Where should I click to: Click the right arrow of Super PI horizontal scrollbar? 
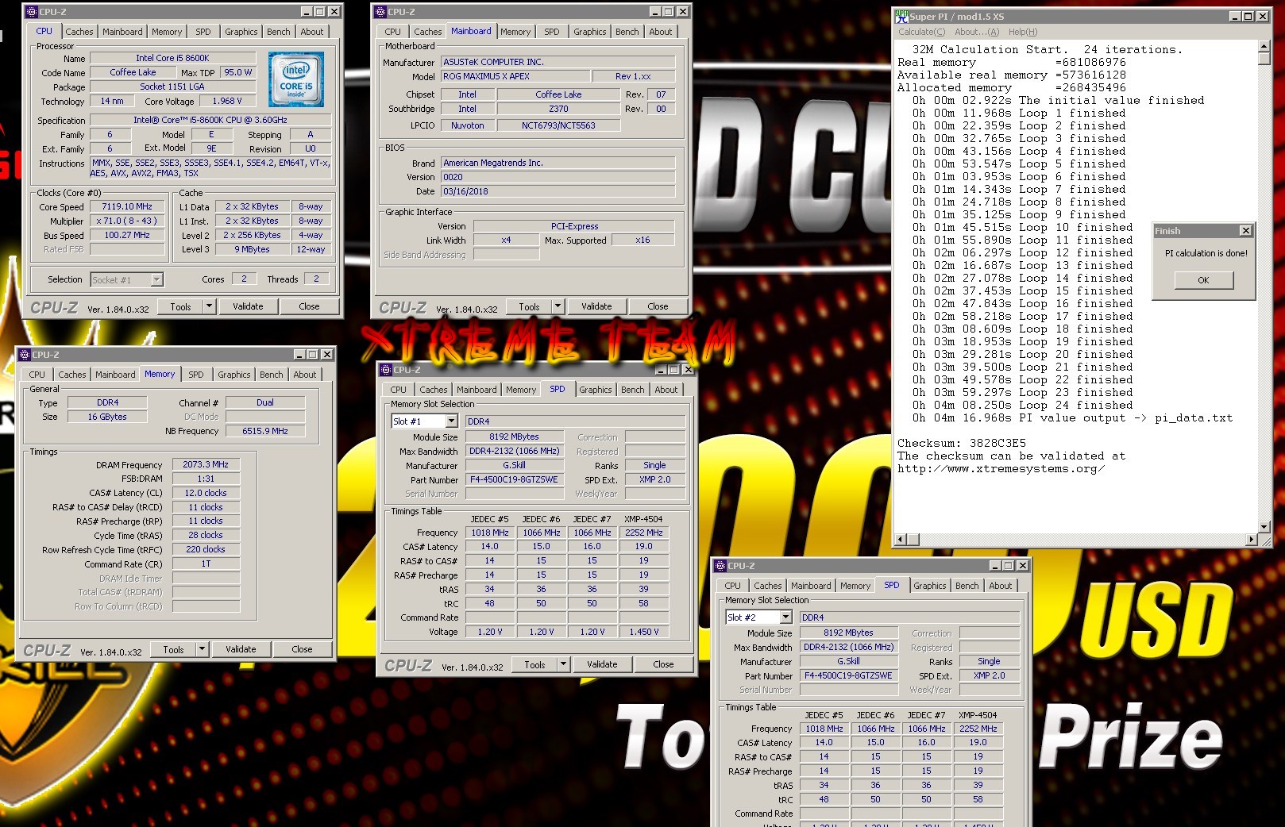pyautogui.click(x=1252, y=540)
